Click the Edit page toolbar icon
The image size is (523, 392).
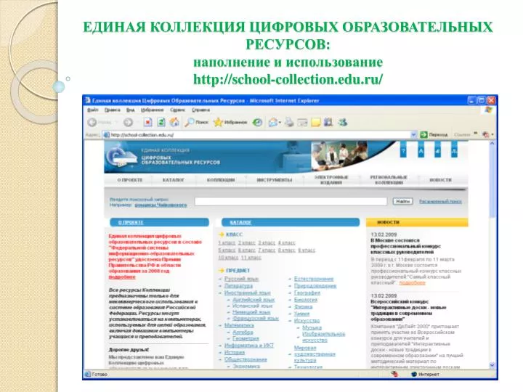302,123
